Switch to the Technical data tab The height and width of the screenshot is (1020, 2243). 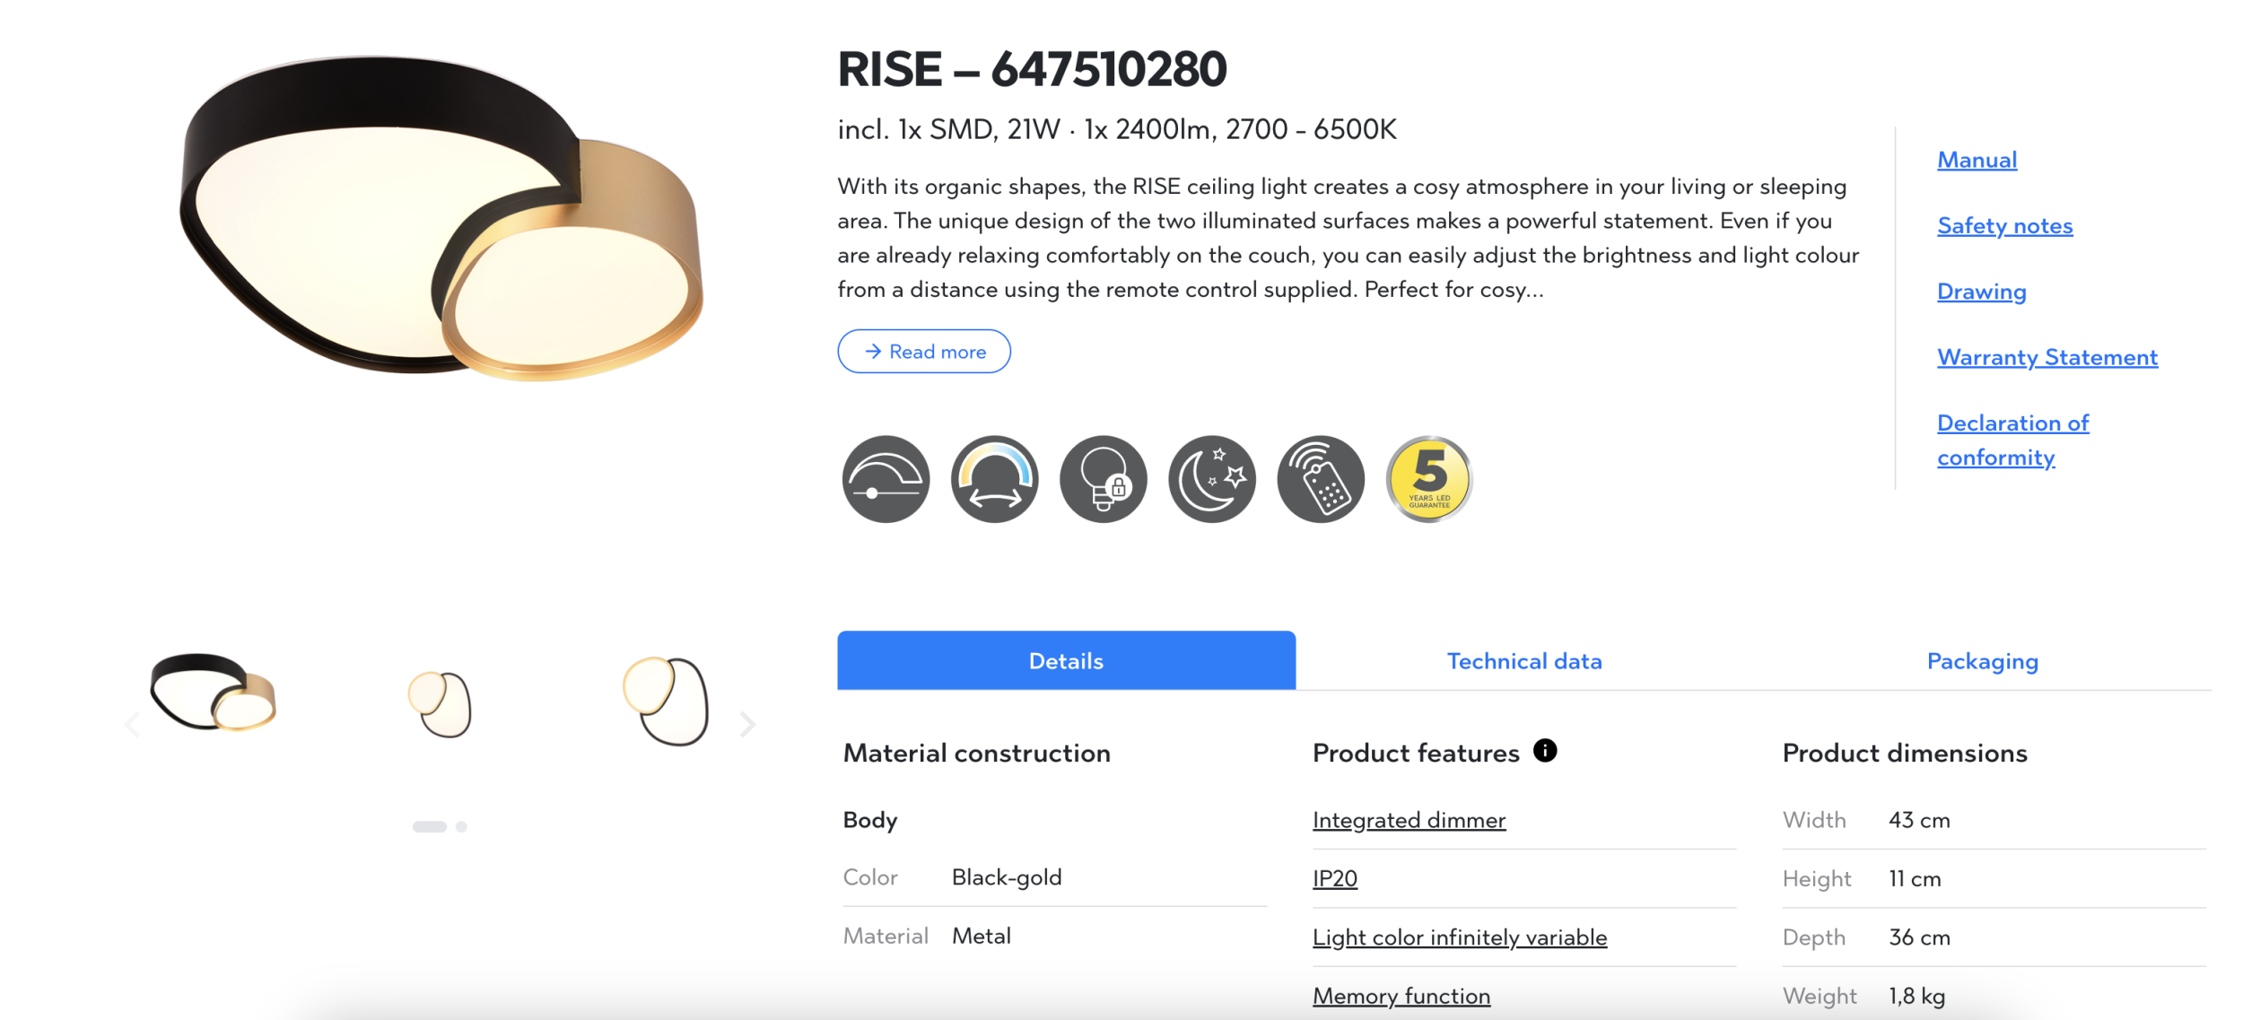1523,661
